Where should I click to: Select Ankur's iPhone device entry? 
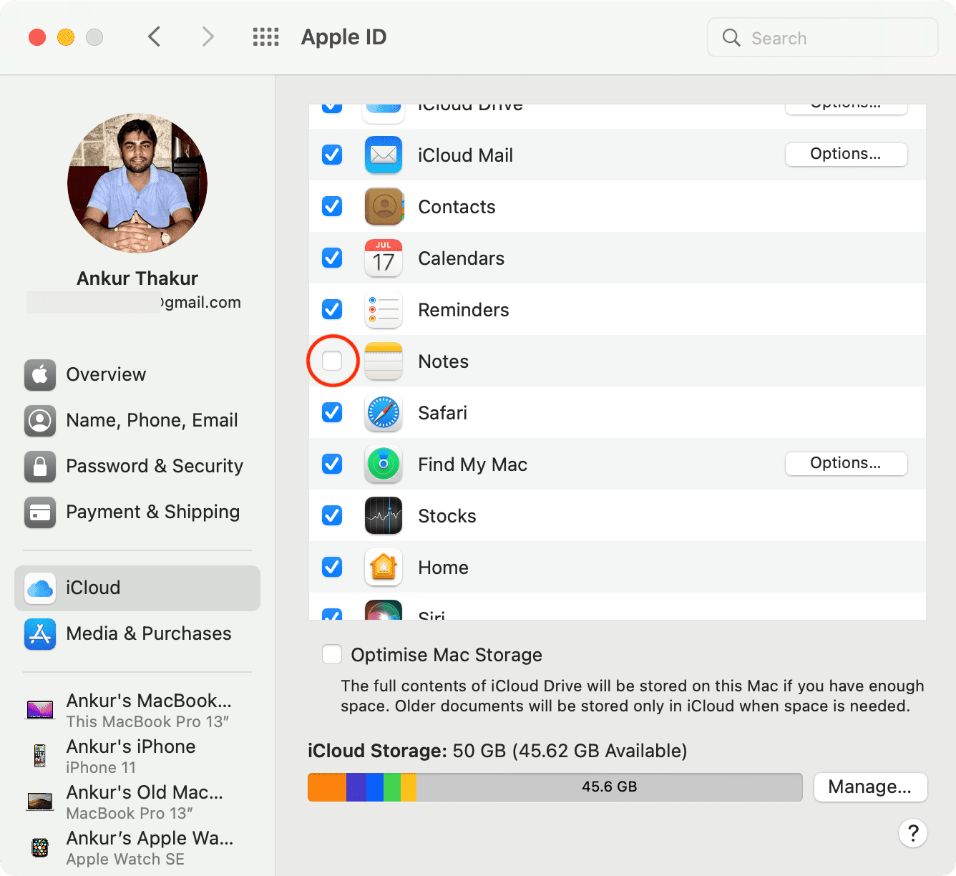click(137, 756)
